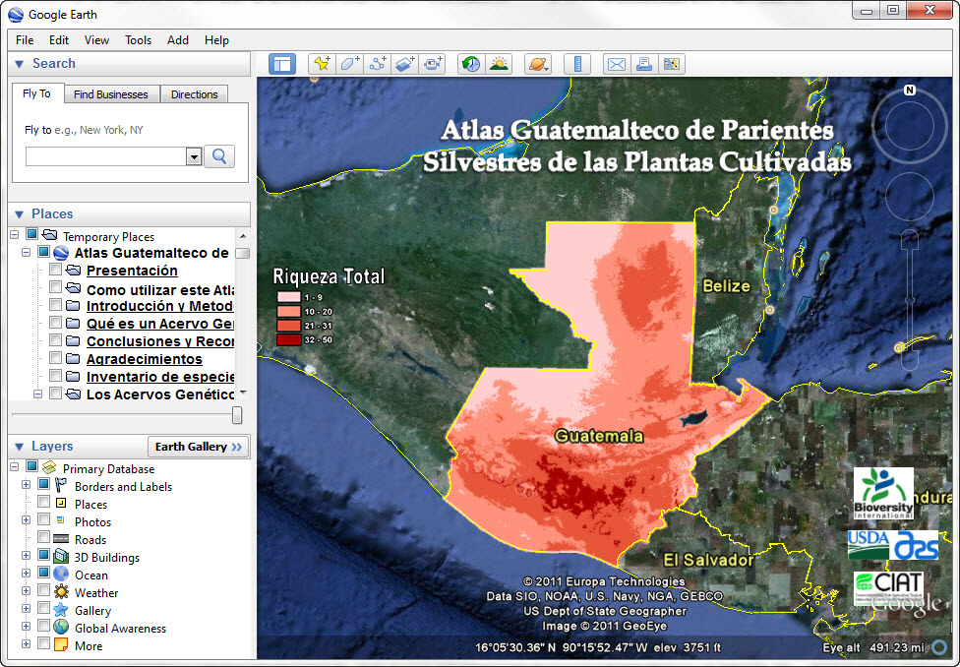This screenshot has height=667, width=960.
Task: Collapse the Places panel
Action: click(19, 214)
